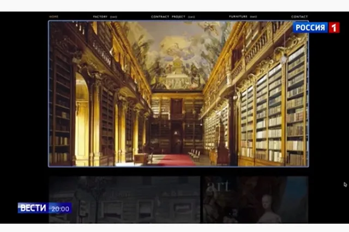Open the HOME menu item
The height and width of the screenshot is (232, 349).
[54, 17]
